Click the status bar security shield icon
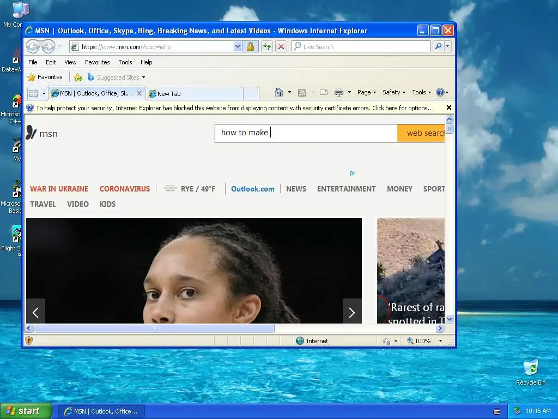Viewport: 558px width, 419px height. tap(29, 340)
